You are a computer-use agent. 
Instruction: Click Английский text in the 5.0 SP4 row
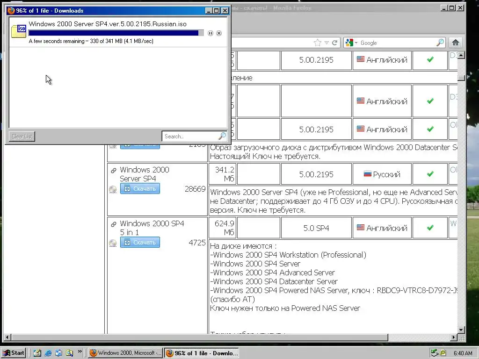pyautogui.click(x=387, y=228)
